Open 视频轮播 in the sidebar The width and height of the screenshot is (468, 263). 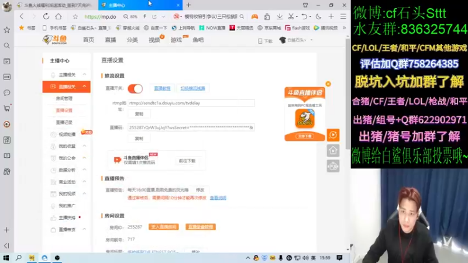click(67, 134)
